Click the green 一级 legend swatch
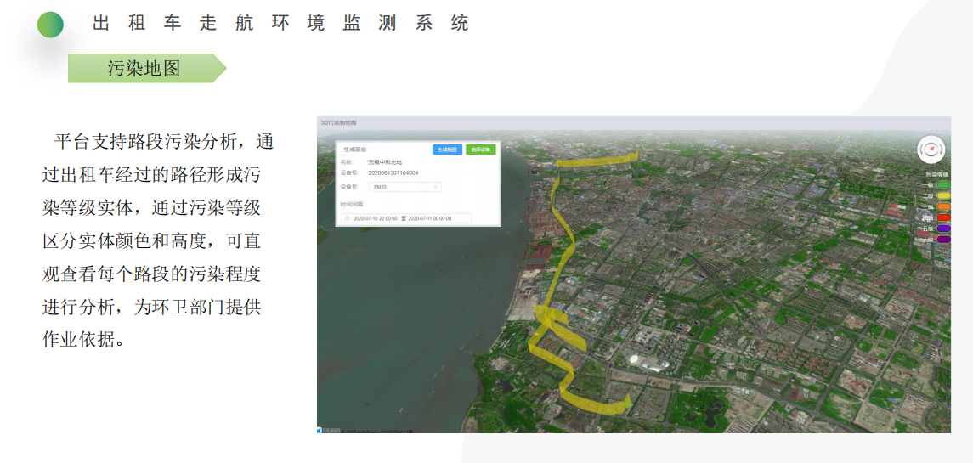 (x=943, y=185)
